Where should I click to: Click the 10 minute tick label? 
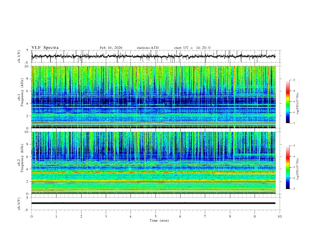pyautogui.click(x=280, y=216)
